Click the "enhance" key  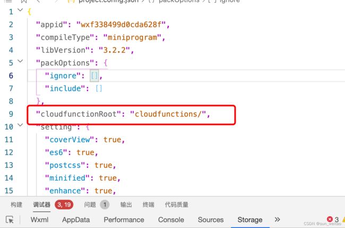click(65, 191)
